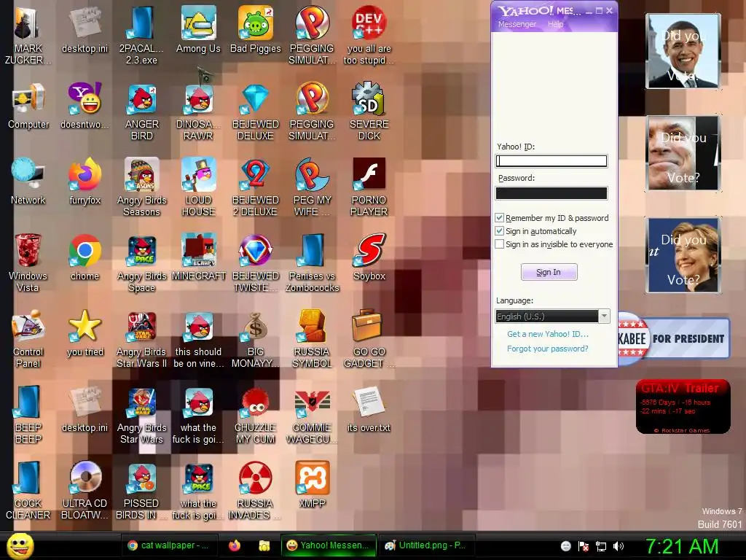Uncheck 'Sign in automatically' option
The width and height of the screenshot is (746, 560).
(x=500, y=231)
